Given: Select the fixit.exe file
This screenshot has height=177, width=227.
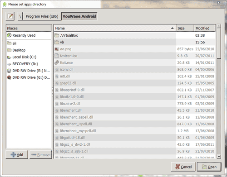Looking at the screenshot, I should pyautogui.click(x=134, y=62).
